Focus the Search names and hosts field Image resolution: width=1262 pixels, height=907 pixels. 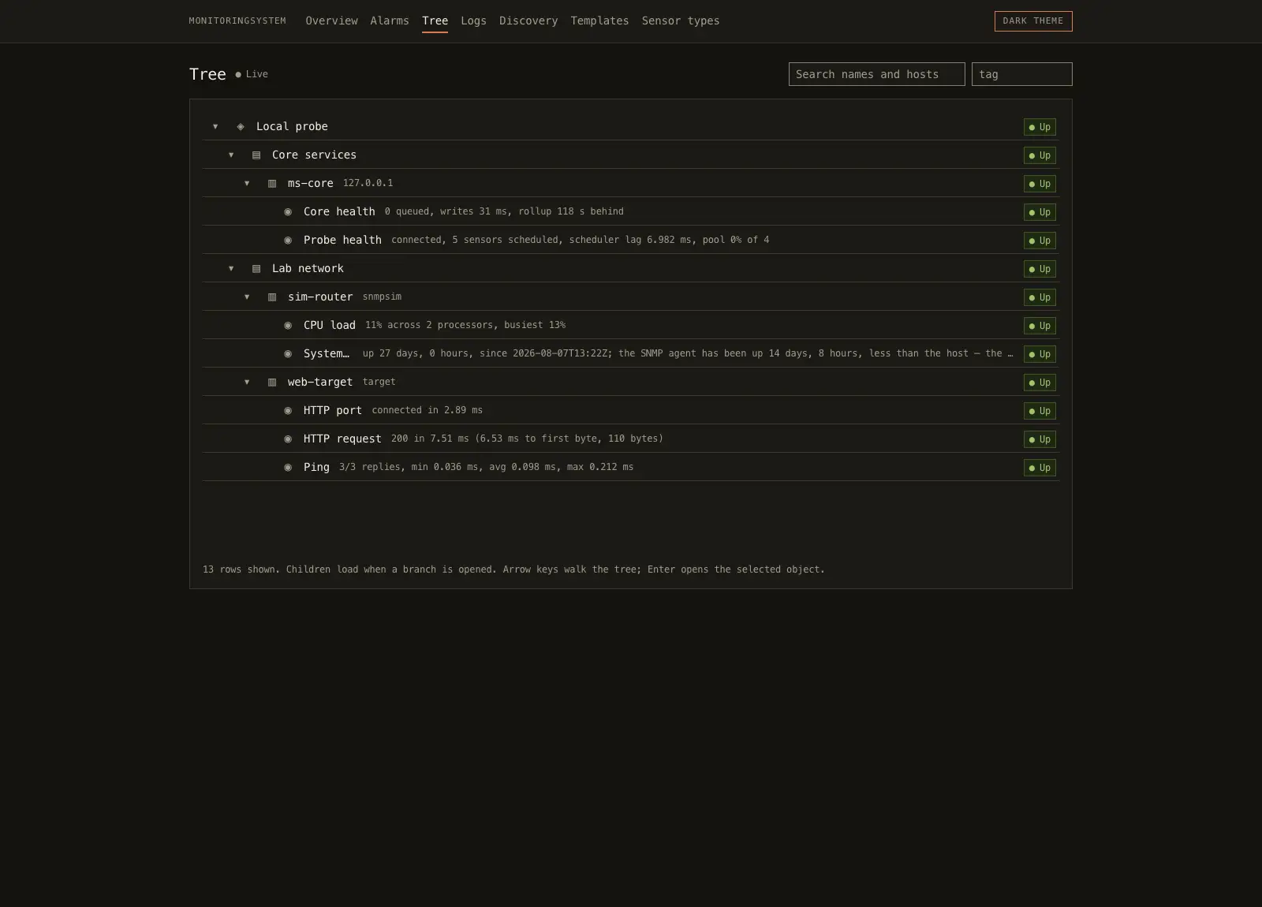876,74
